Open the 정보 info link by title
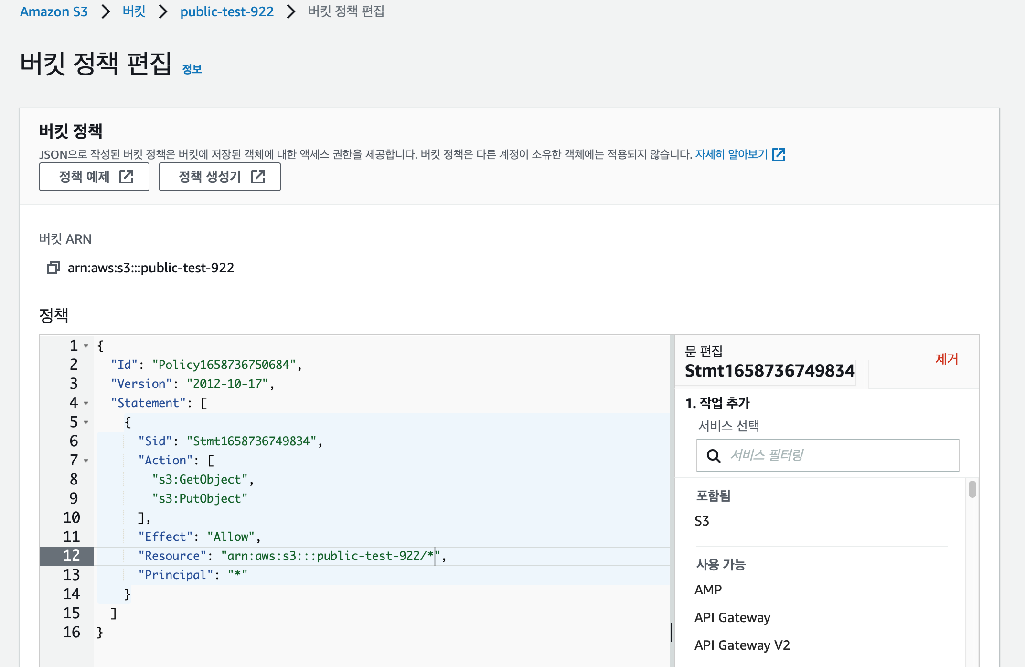 pos(192,69)
